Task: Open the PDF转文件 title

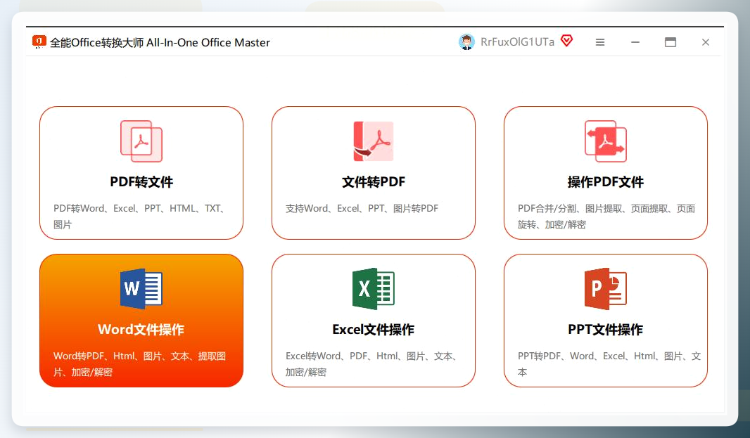Action: pos(141,182)
